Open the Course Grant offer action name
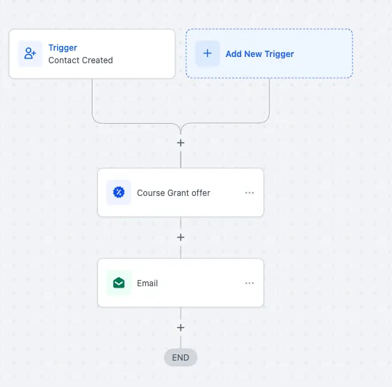 174,193
